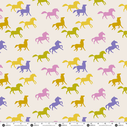Open the andoverfabrics.com link between marks 6 and 8

click(x=49, y=125)
